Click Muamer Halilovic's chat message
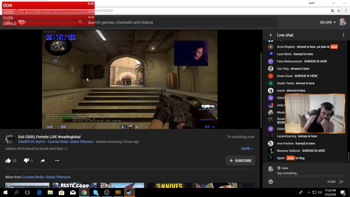 tap(313, 151)
